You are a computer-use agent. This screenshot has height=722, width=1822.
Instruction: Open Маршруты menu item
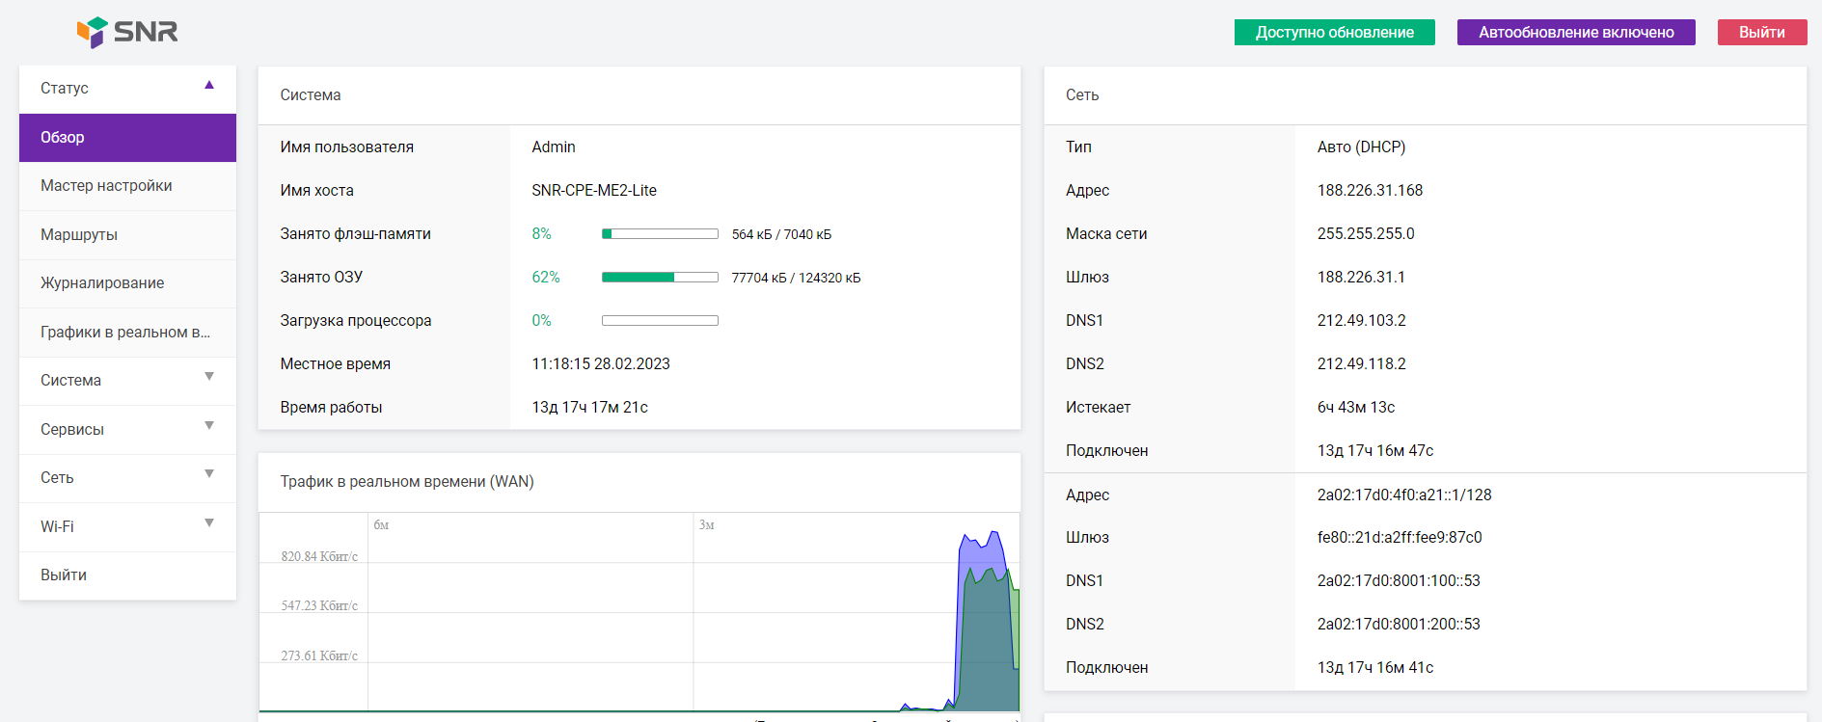pos(79,235)
